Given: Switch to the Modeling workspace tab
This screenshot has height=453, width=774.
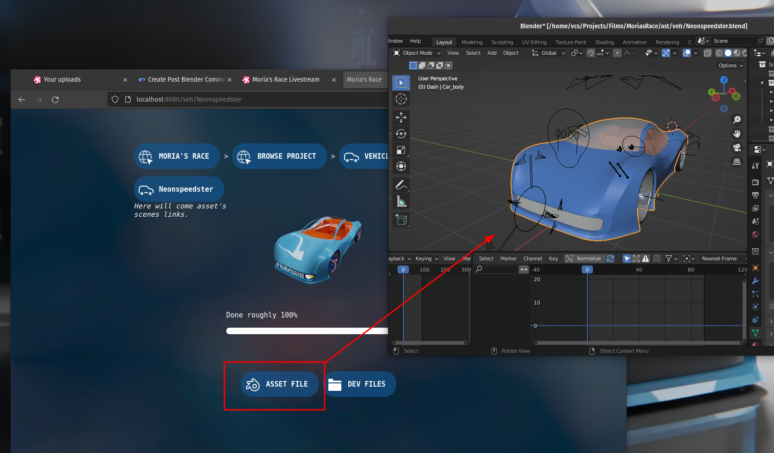Looking at the screenshot, I should coord(472,42).
